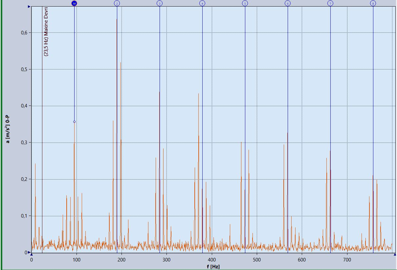Viewport: 397px width, 270px height.
Task: Click the "(23,5 Hz) Makine Devri" label
Action: point(46,31)
